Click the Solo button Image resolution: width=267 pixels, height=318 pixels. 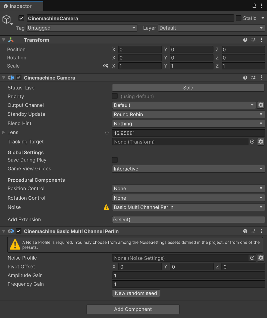[x=188, y=88]
